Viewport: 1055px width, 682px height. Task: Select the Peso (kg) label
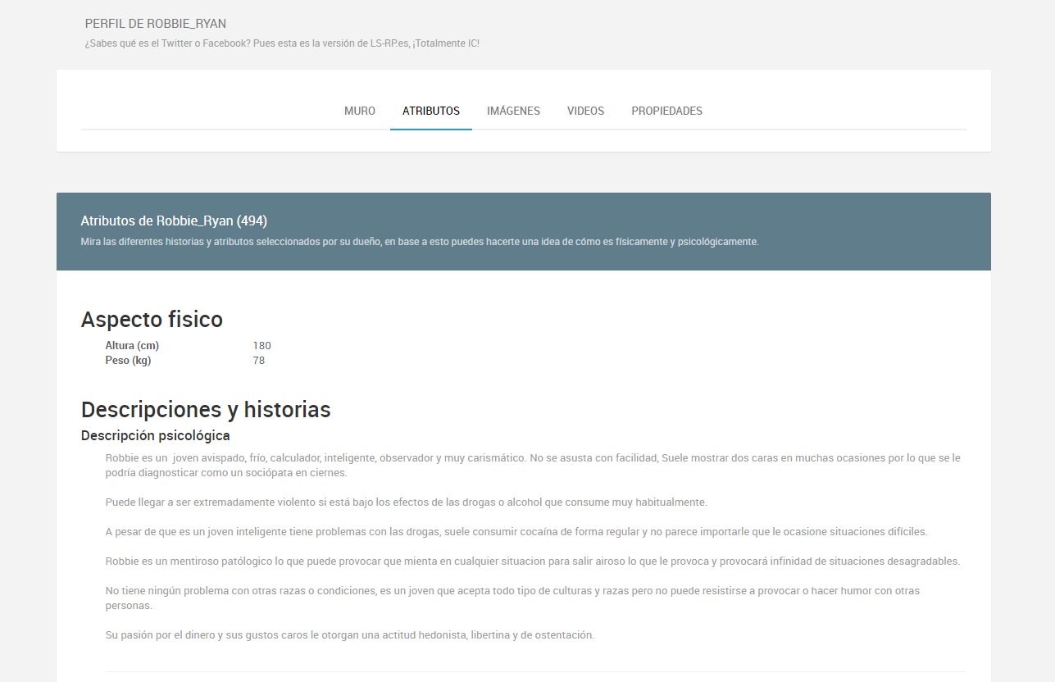(x=128, y=361)
